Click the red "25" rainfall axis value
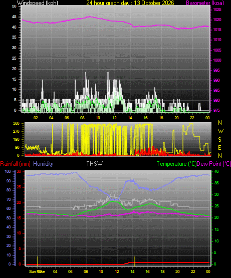 point(19,187)
